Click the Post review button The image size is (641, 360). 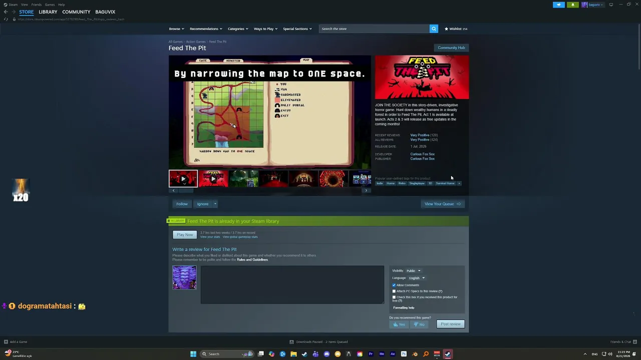pos(451,324)
